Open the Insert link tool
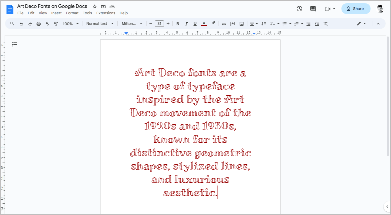The height and width of the screenshot is (215, 391). click(x=224, y=24)
